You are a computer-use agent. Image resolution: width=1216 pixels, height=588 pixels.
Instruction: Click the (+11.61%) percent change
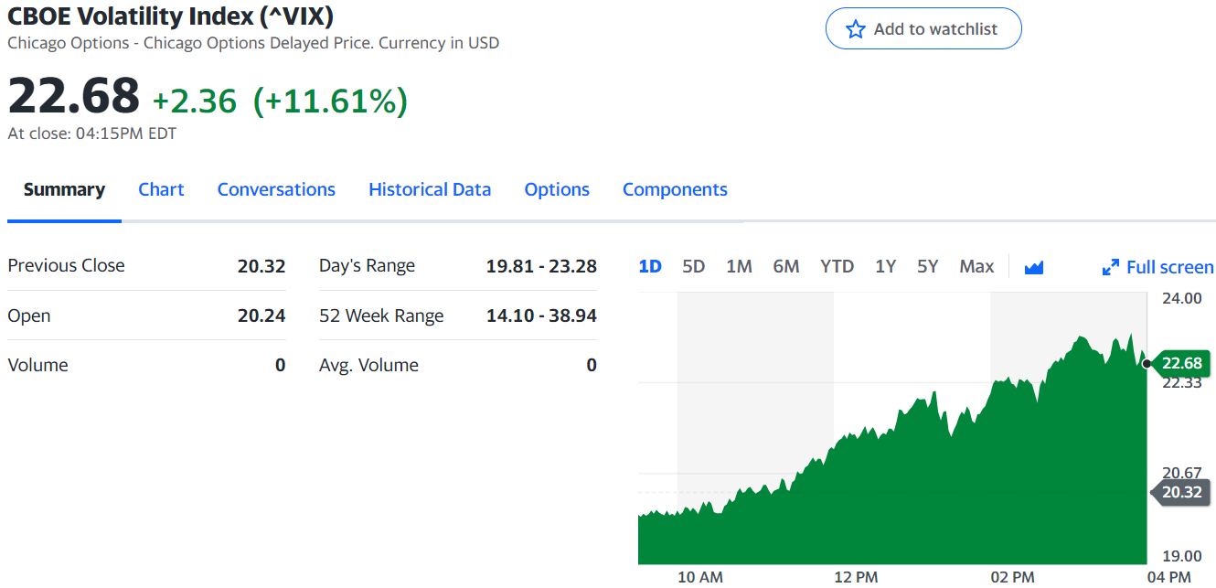click(x=330, y=101)
